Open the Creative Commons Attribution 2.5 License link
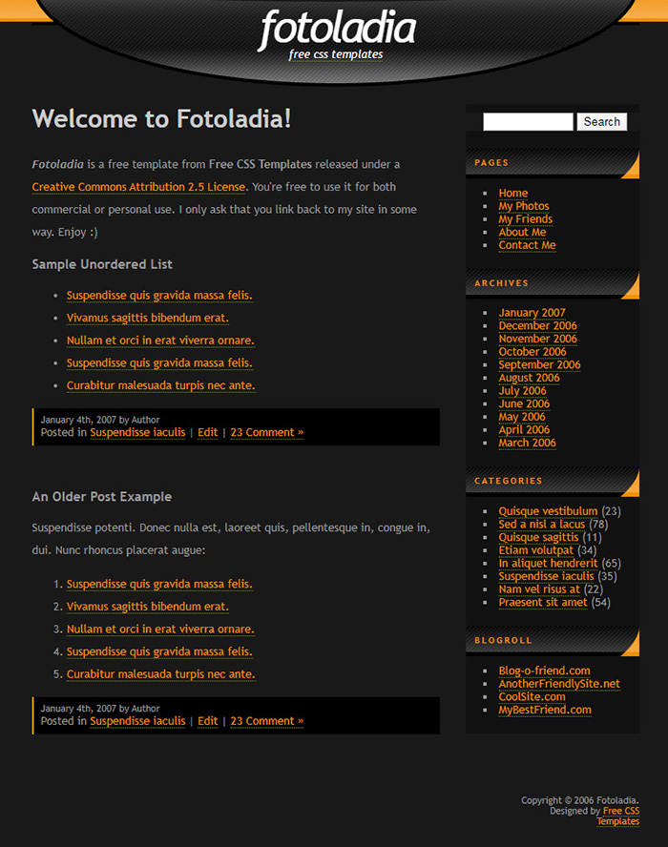Image resolution: width=668 pixels, height=847 pixels. [x=137, y=186]
